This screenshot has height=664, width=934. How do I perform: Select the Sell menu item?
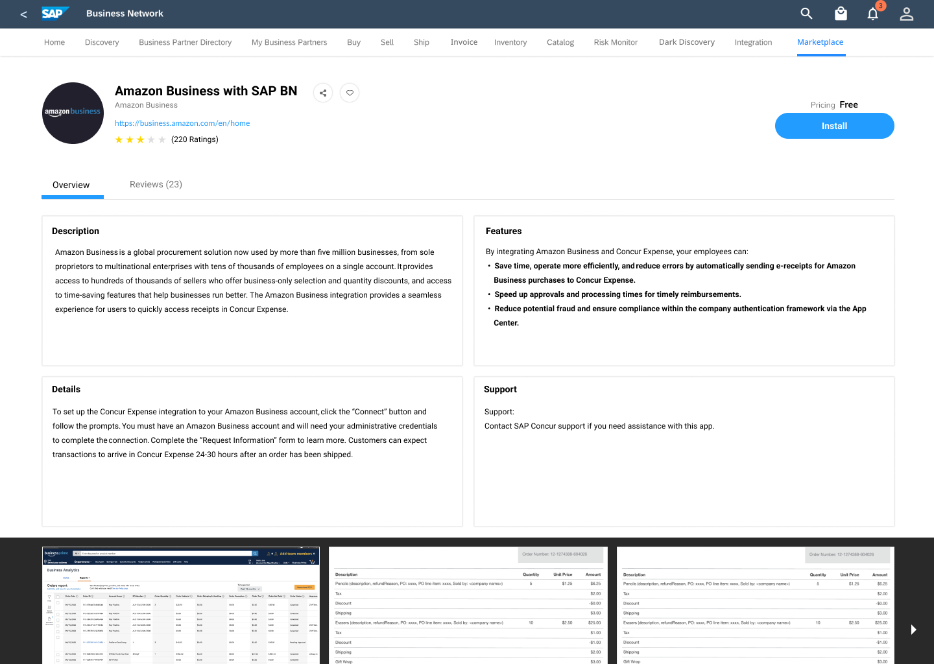[x=387, y=42]
